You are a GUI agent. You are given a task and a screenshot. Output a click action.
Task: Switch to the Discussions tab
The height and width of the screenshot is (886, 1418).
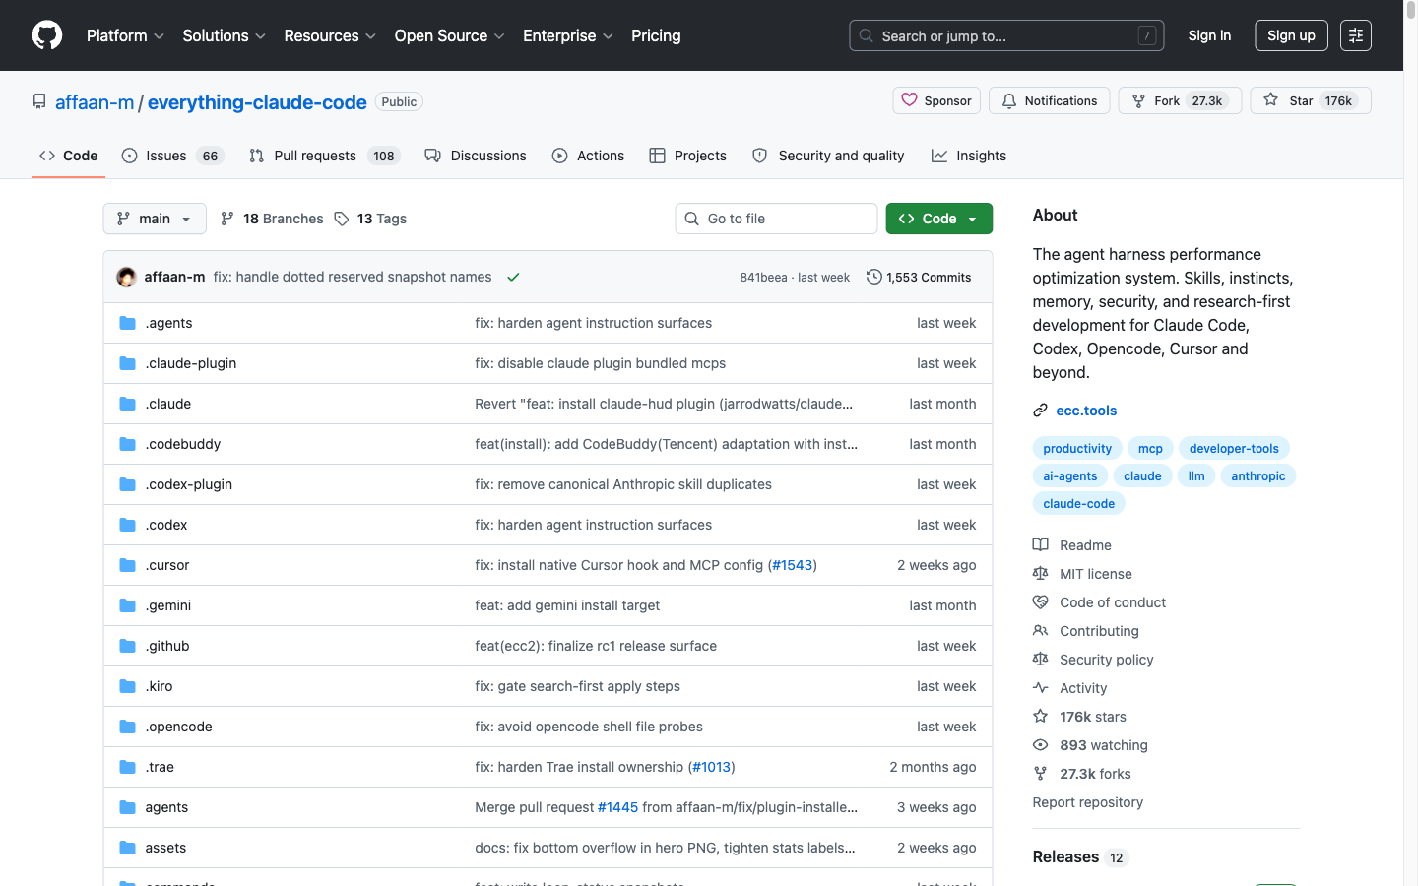476,156
